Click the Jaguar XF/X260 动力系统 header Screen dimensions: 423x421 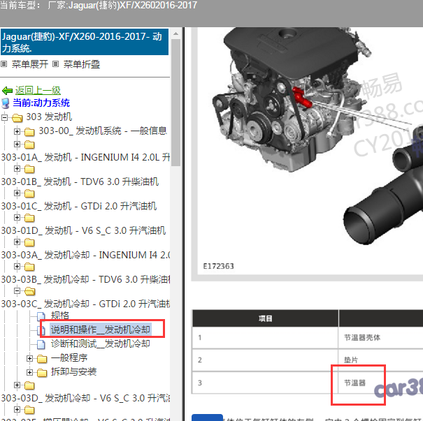85,42
